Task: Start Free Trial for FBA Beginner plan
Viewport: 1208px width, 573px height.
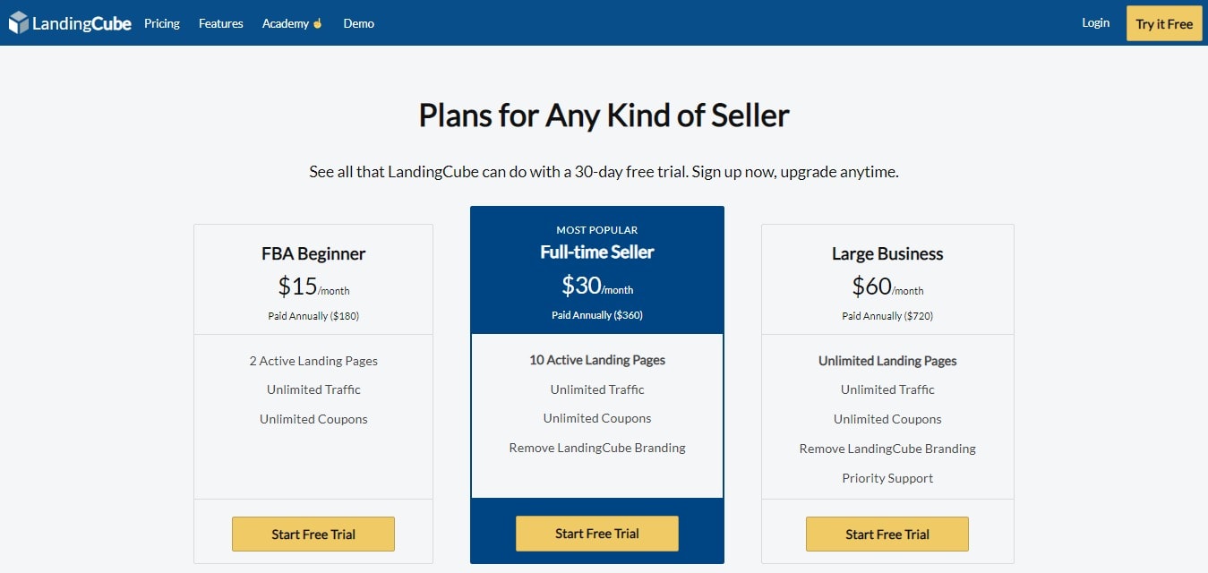Action: click(x=313, y=534)
